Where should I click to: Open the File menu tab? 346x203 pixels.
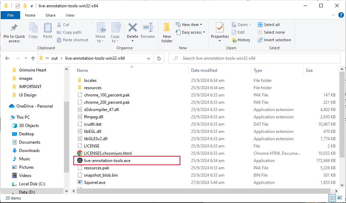[10, 15]
